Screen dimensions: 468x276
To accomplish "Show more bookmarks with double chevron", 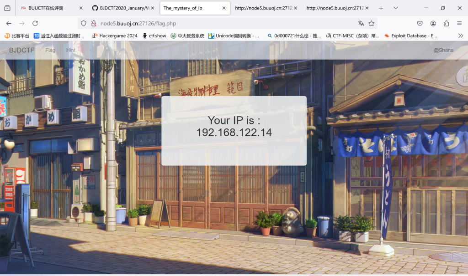I will click(461, 36).
